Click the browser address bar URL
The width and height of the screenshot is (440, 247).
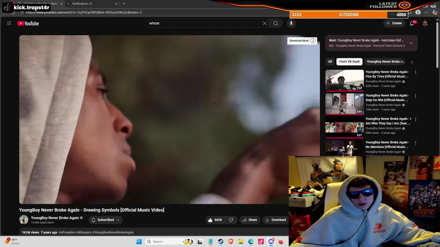coord(84,12)
